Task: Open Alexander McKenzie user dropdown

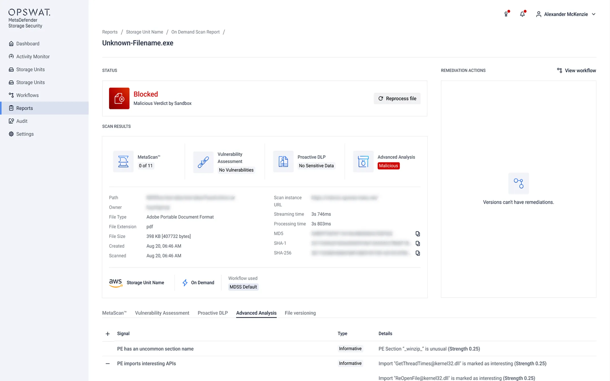Action: point(566,14)
